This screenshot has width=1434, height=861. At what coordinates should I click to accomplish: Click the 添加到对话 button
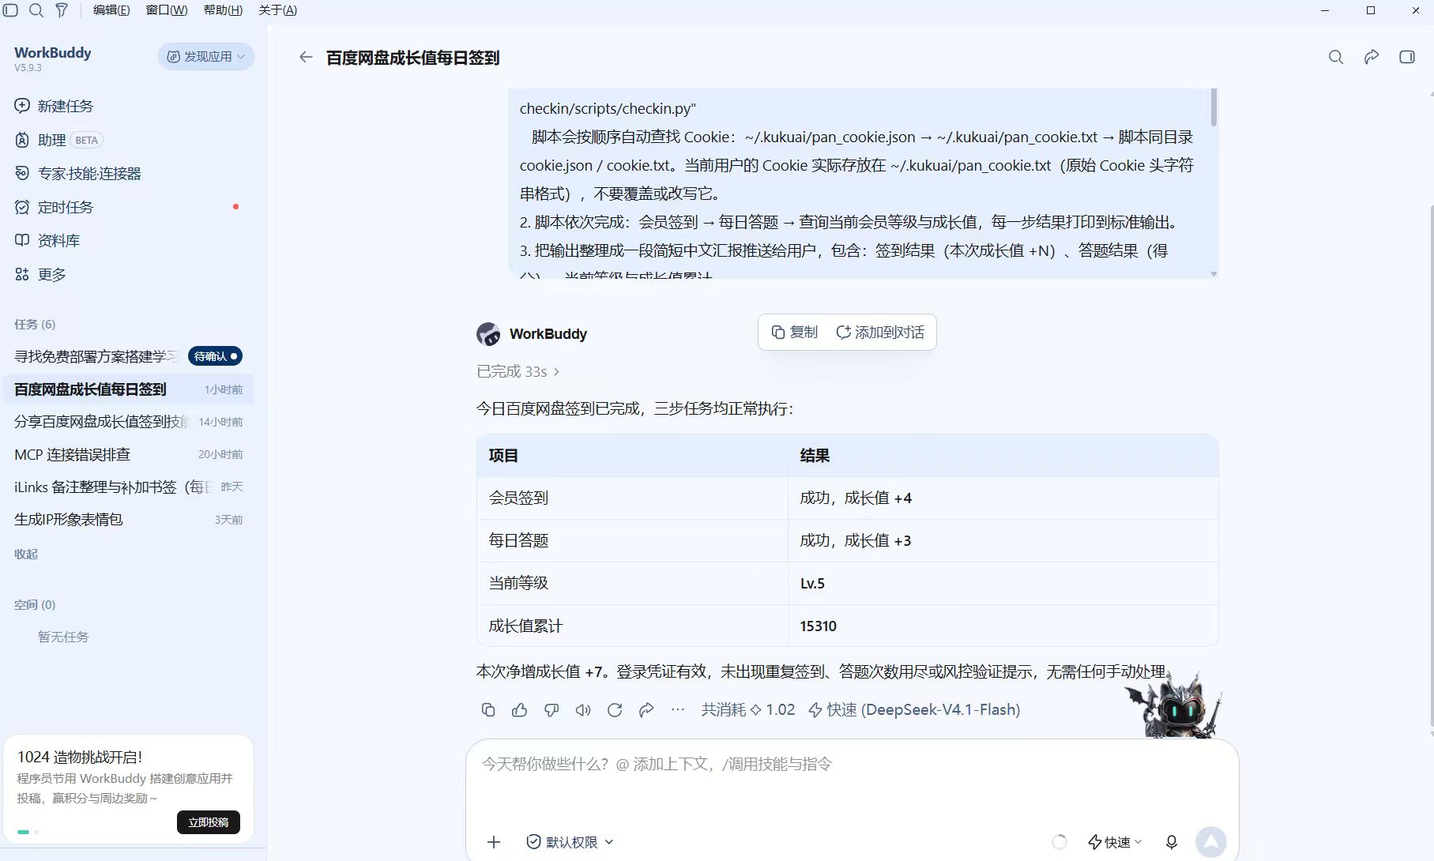pyautogui.click(x=880, y=332)
